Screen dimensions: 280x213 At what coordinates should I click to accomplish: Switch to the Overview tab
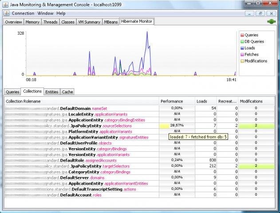[x=13, y=22]
